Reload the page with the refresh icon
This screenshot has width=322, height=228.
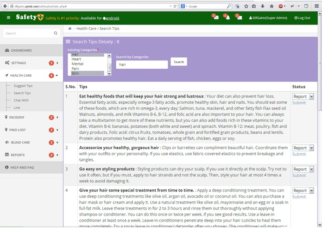[x=175, y=6]
